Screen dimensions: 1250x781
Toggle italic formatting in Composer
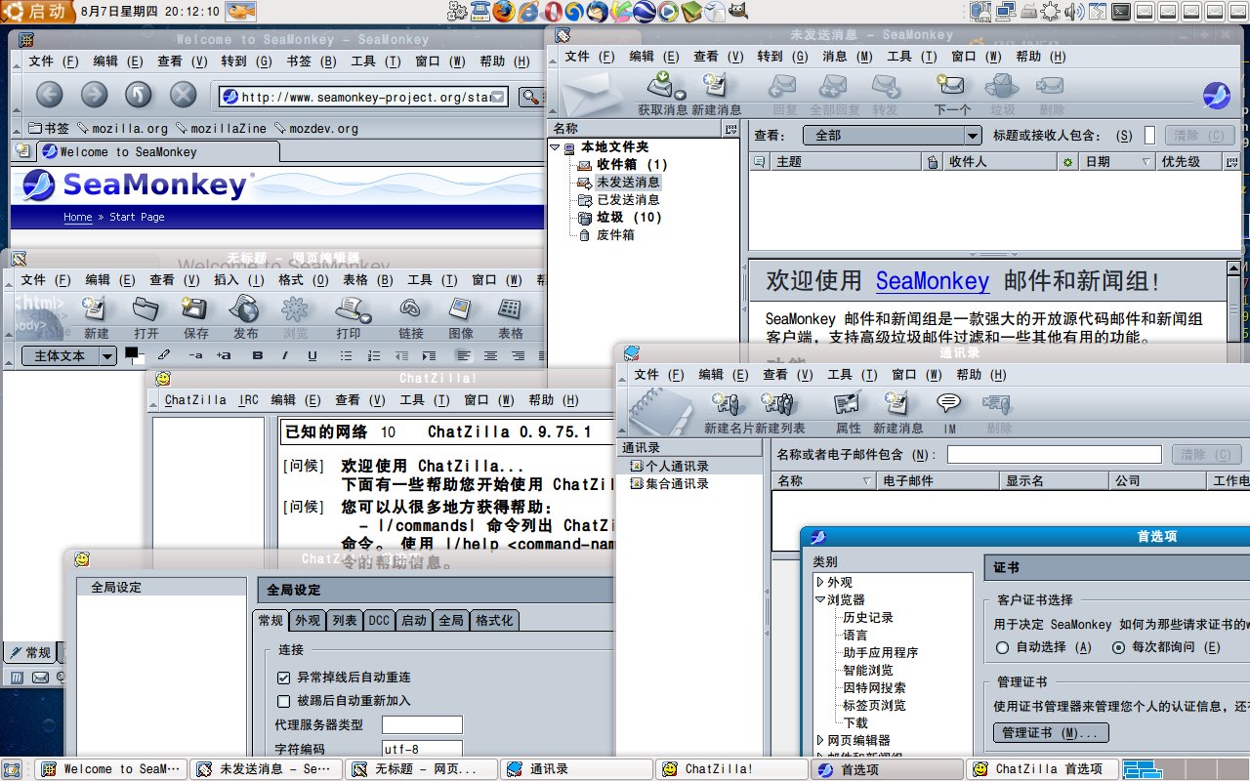pos(285,356)
